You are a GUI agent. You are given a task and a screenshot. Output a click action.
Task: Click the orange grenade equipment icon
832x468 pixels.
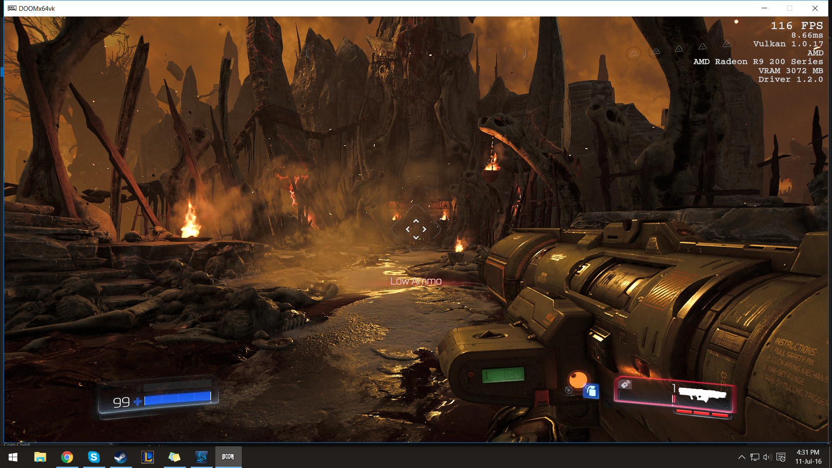coord(578,380)
